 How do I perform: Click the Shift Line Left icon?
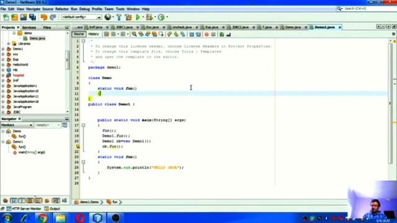coord(192,35)
